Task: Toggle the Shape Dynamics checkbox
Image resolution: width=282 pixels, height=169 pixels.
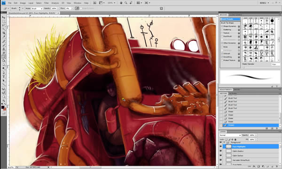Action: click(222, 26)
